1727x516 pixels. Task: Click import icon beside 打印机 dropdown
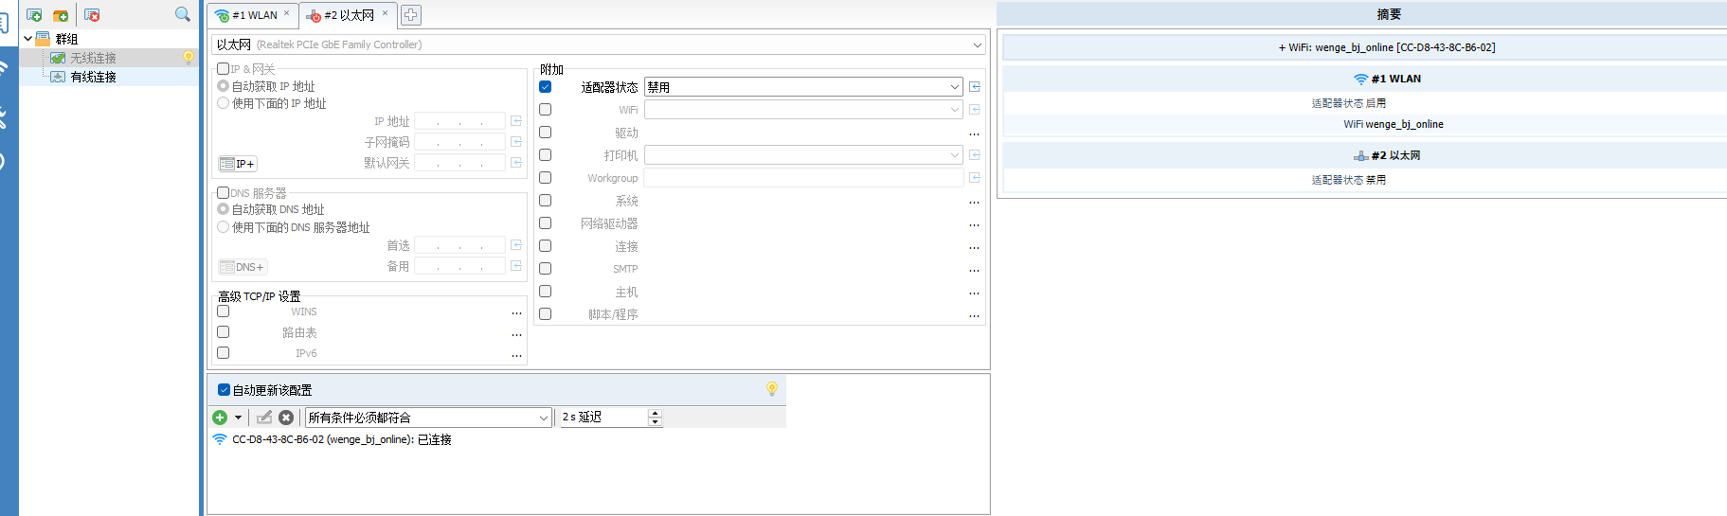pos(975,155)
